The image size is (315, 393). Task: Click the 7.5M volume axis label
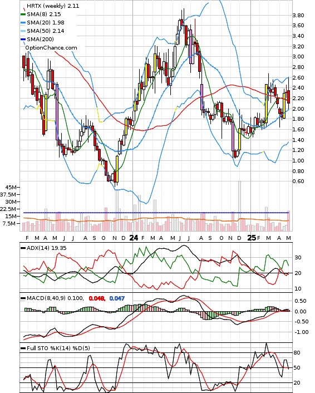tap(9, 223)
